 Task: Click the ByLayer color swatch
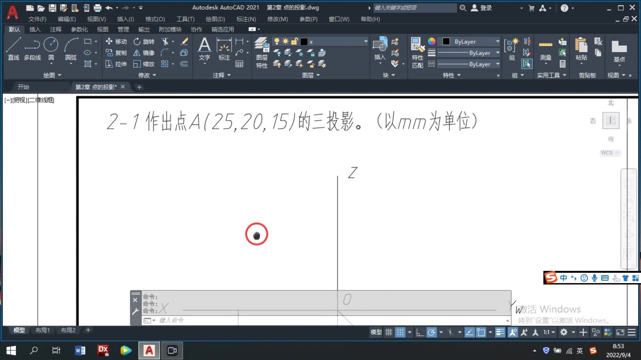[446, 41]
